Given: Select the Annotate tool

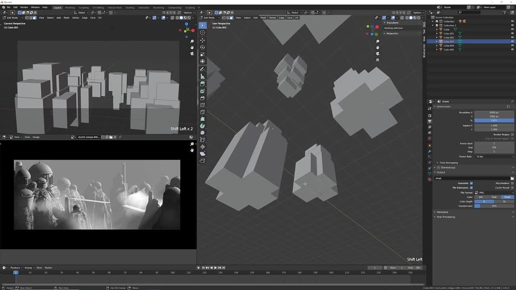Looking at the screenshot, I should pyautogui.click(x=202, y=69).
